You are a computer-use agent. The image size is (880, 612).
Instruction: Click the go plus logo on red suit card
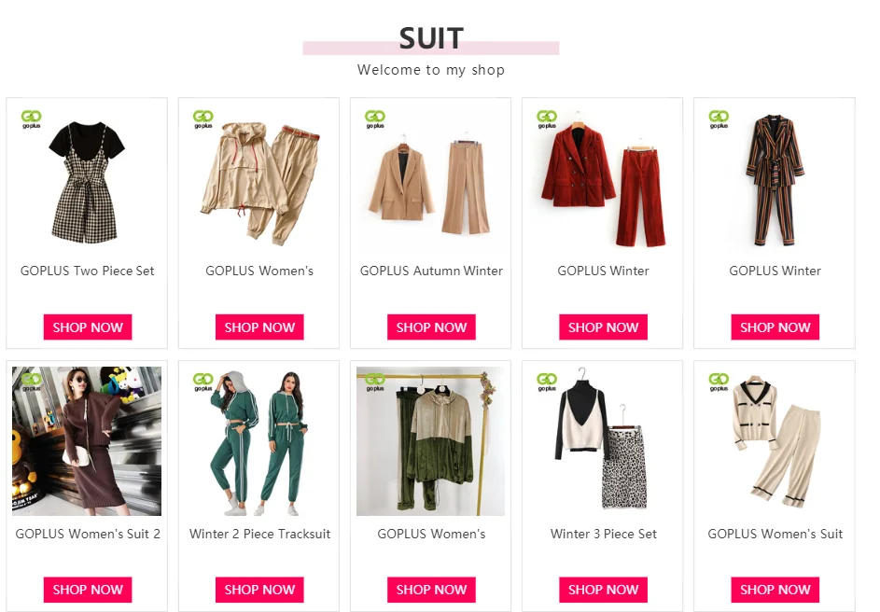pos(547,119)
